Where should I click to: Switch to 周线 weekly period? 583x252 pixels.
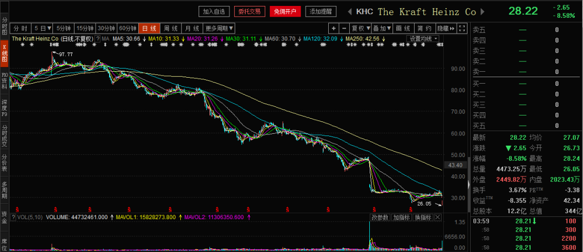171,28
